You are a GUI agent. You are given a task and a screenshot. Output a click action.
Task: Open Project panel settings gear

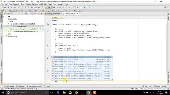click(39, 14)
